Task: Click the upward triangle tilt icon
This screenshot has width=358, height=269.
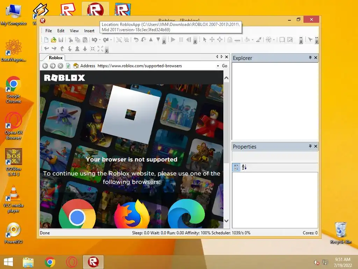Action: coord(151,40)
